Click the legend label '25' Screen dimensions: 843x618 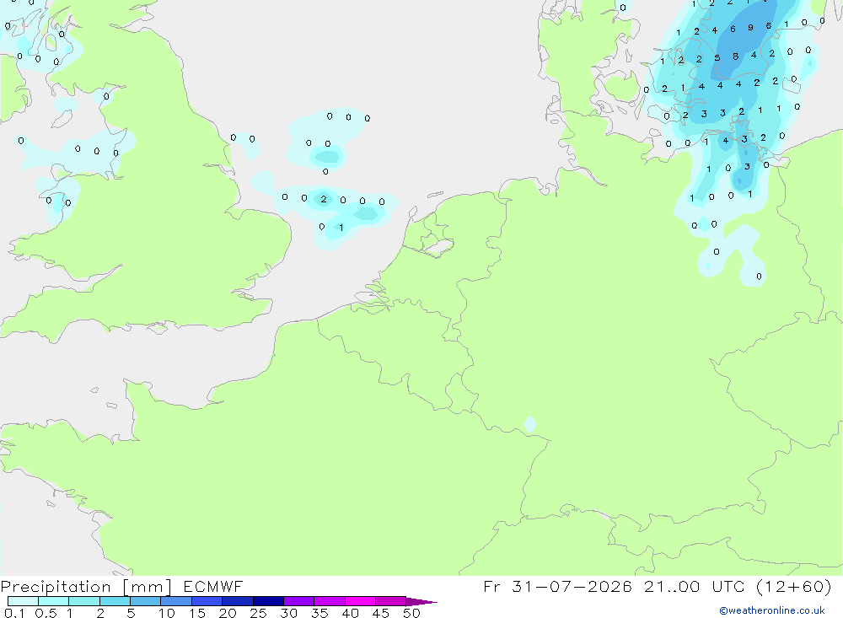tap(258, 613)
